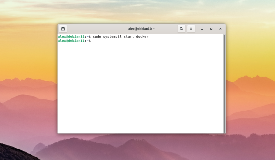Viewport: 275px width, 160px height.
Task: Click header bar between menu and minimize
Action: [197, 29]
